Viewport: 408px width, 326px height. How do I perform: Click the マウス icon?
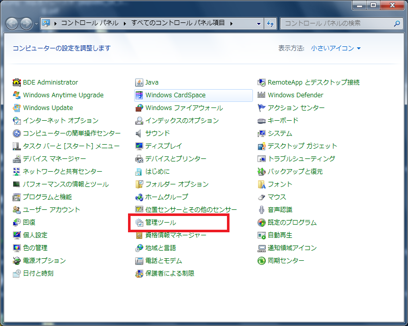click(261, 197)
